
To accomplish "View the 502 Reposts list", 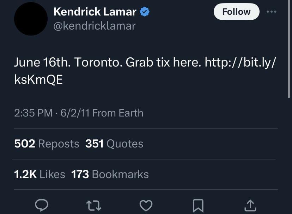I will (x=47, y=144).
